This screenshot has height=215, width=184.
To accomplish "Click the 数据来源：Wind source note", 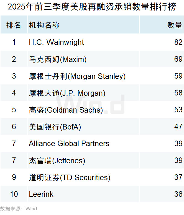I will pyautogui.click(x=19, y=209).
